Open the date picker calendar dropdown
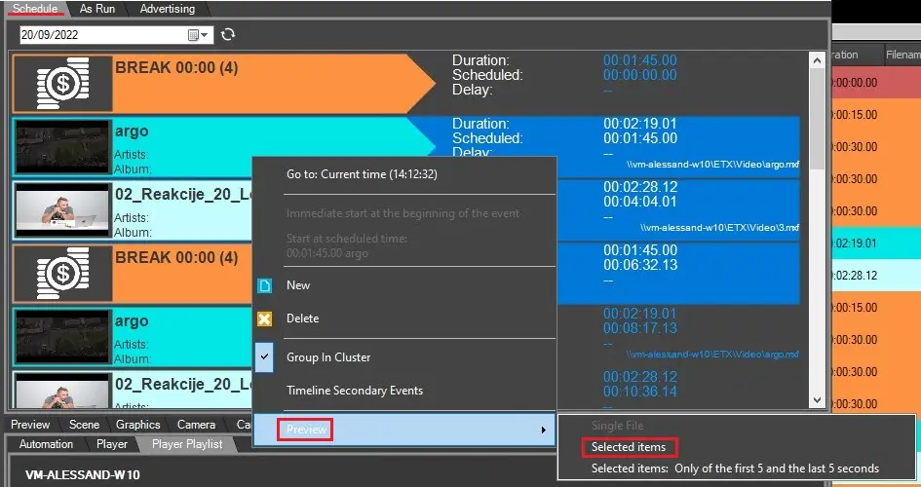 pyautogui.click(x=198, y=35)
